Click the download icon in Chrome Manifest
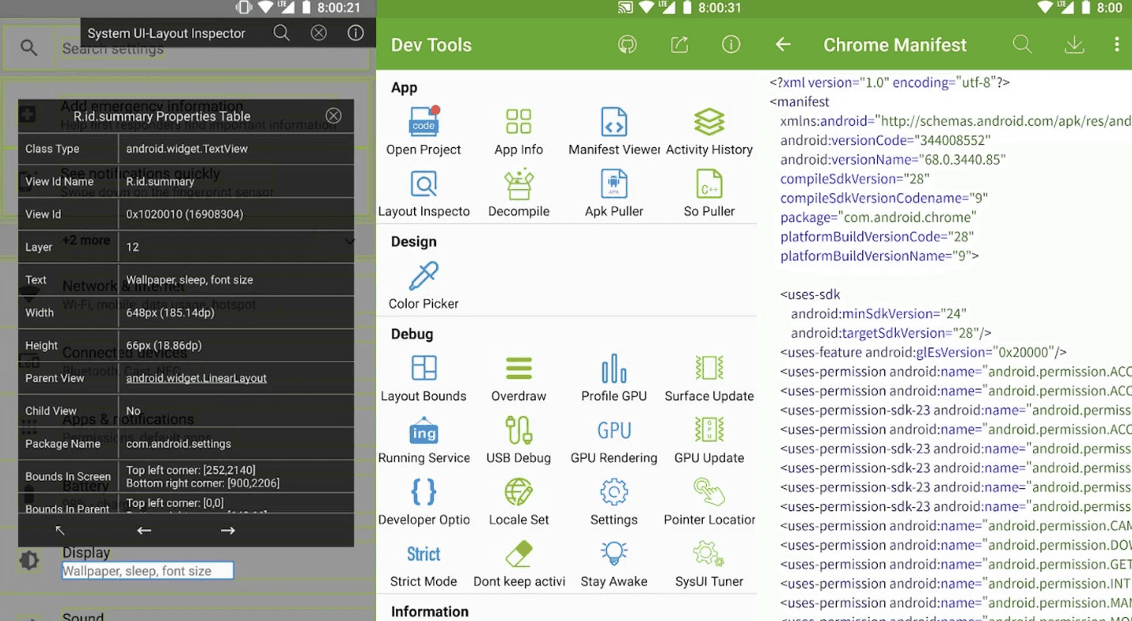Image resolution: width=1132 pixels, height=621 pixels. (1074, 44)
